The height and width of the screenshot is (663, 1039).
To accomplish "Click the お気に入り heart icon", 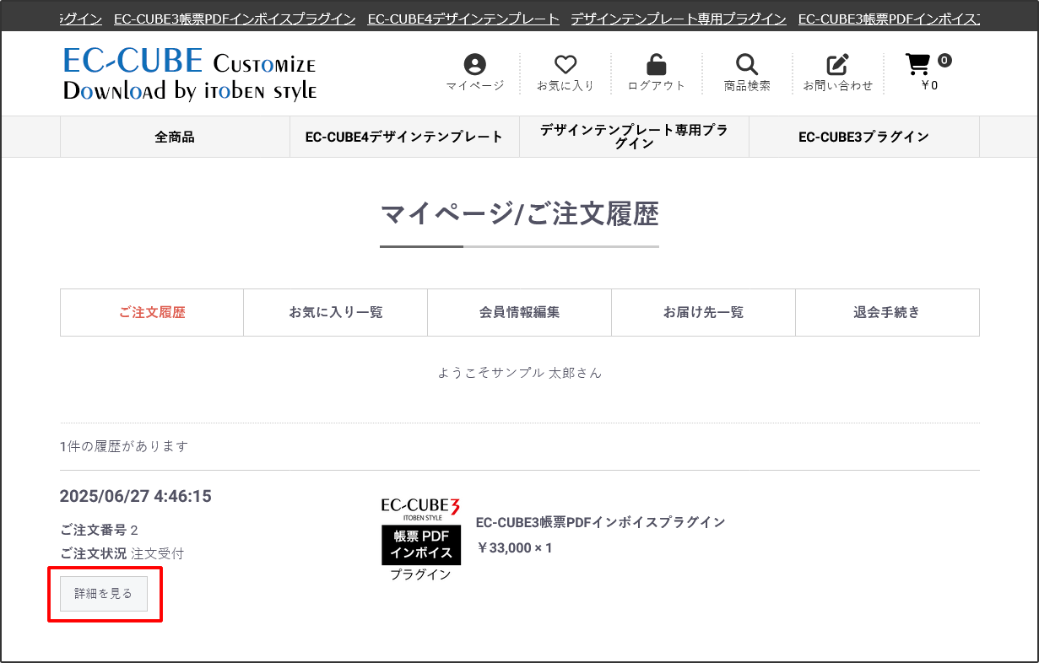I will tap(565, 65).
